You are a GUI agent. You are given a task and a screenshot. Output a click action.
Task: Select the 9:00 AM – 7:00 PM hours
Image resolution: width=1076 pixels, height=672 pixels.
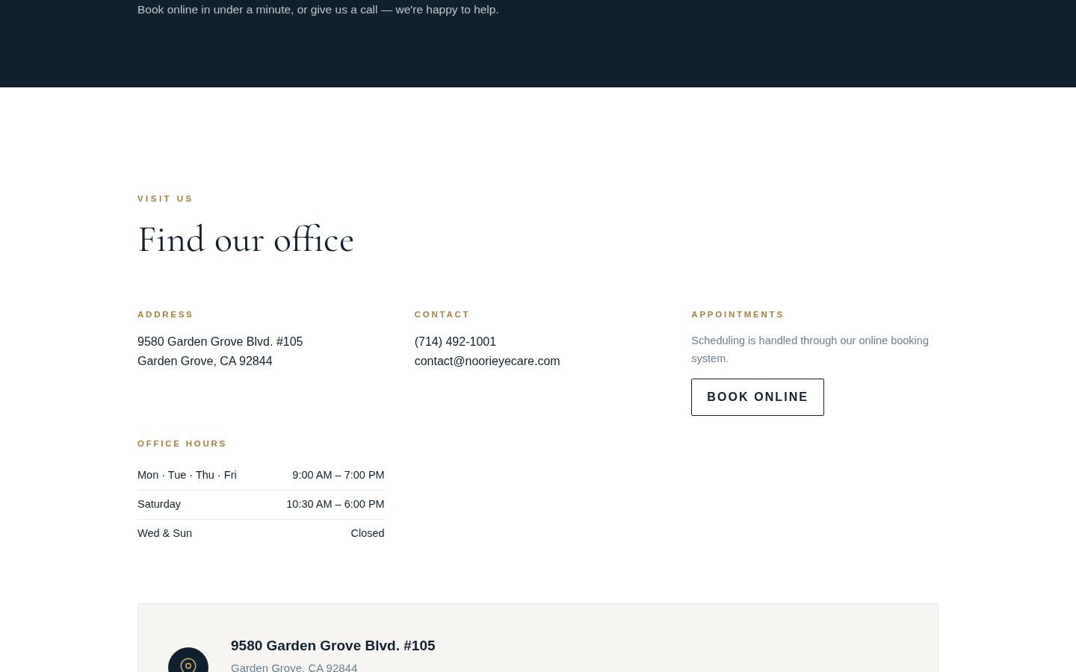(x=338, y=475)
